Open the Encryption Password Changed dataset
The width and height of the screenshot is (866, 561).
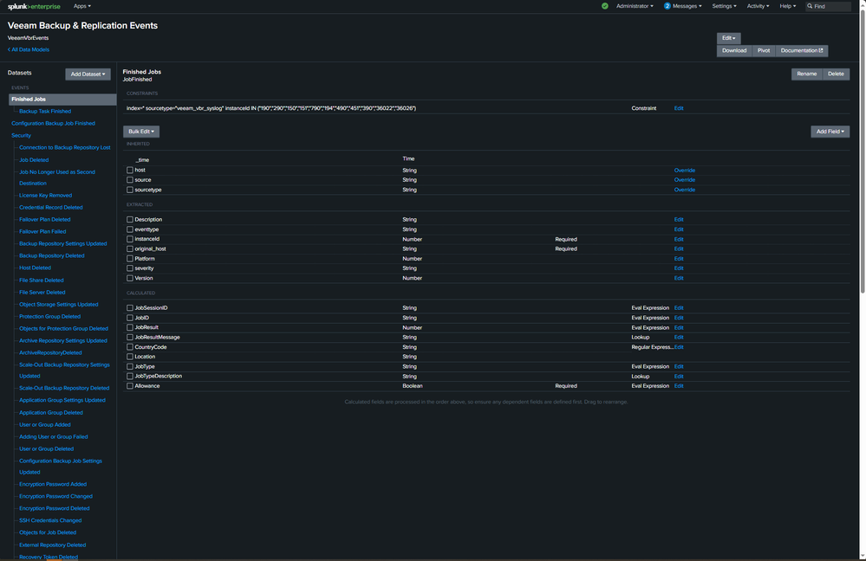pos(55,496)
